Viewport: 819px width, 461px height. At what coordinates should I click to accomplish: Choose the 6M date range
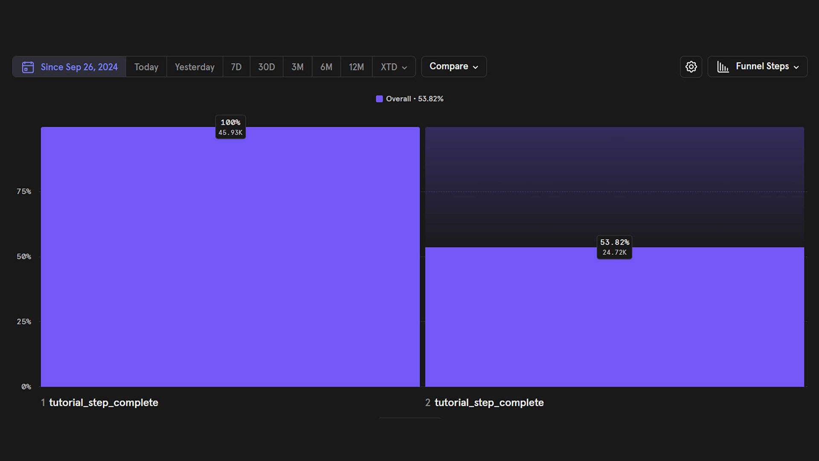(326, 67)
